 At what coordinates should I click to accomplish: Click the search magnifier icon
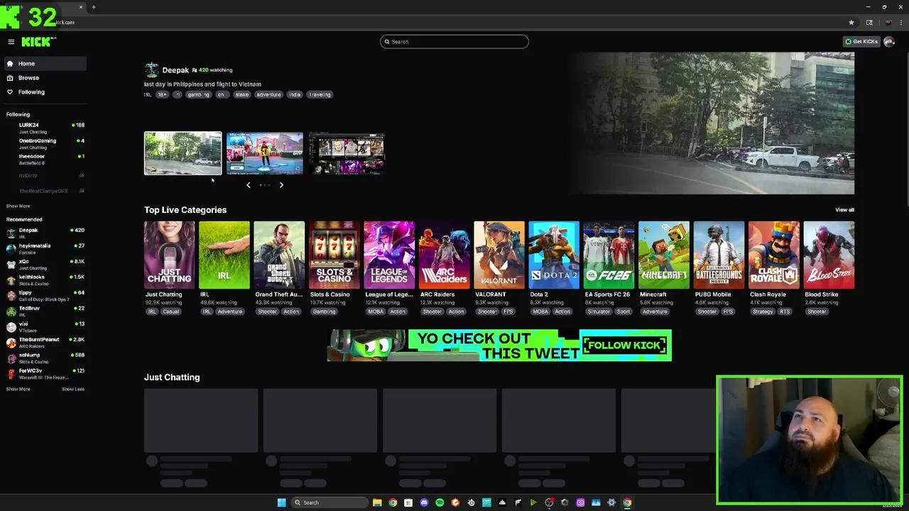388,41
